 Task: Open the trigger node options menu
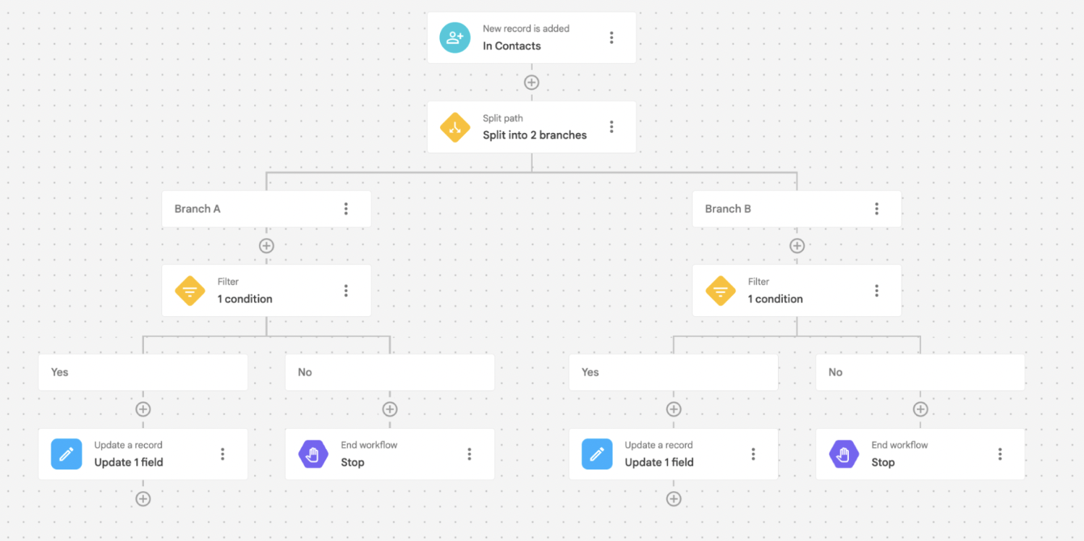[x=611, y=37]
